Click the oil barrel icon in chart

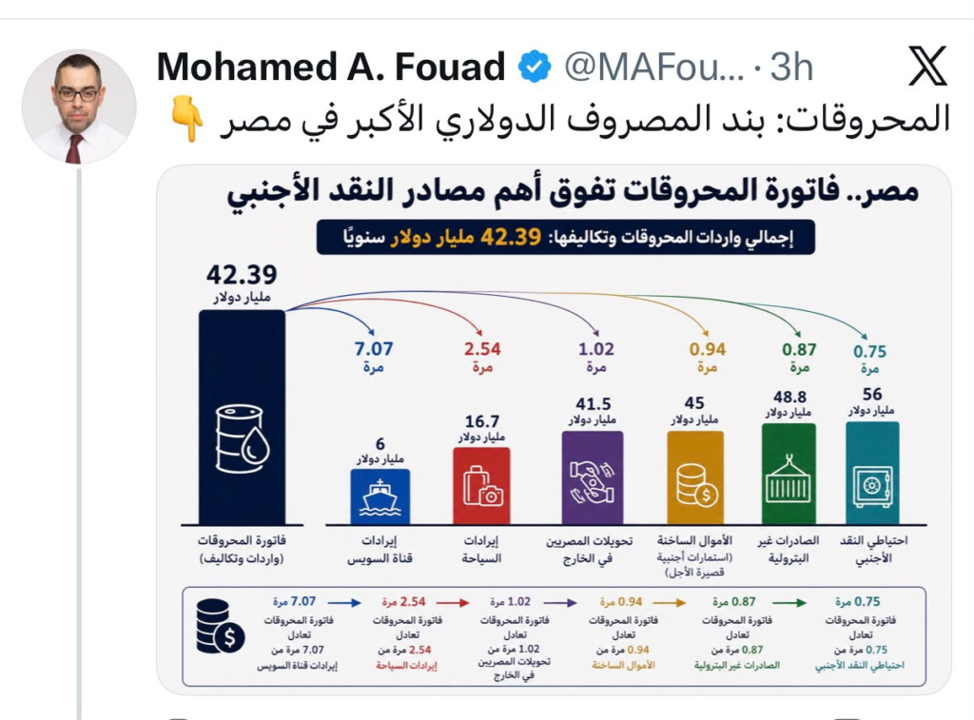tap(243, 438)
